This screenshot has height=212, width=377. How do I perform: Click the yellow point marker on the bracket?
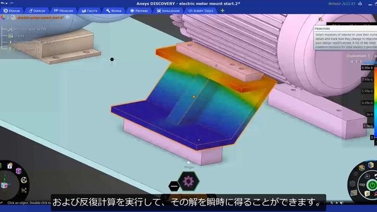tap(194, 97)
